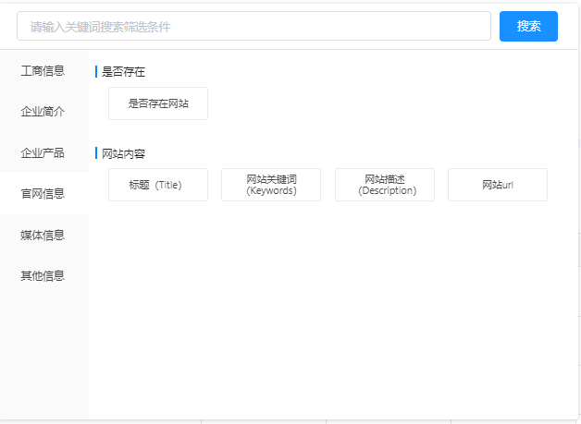Image resolution: width=581 pixels, height=424 pixels.
Task: Open the 企业简介 sidebar tab
Action: pos(43,112)
